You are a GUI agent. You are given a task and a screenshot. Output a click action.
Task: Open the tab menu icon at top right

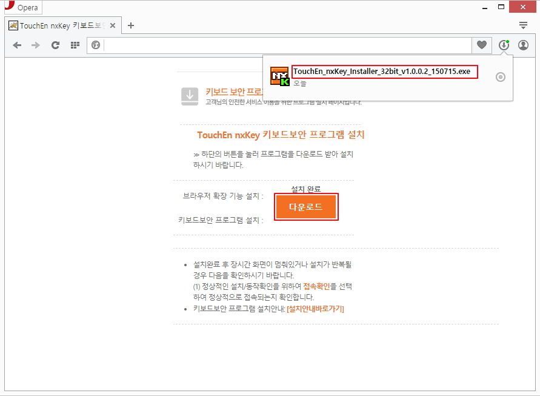click(523, 25)
